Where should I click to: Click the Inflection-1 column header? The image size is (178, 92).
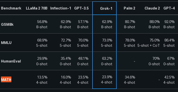[61, 8]
